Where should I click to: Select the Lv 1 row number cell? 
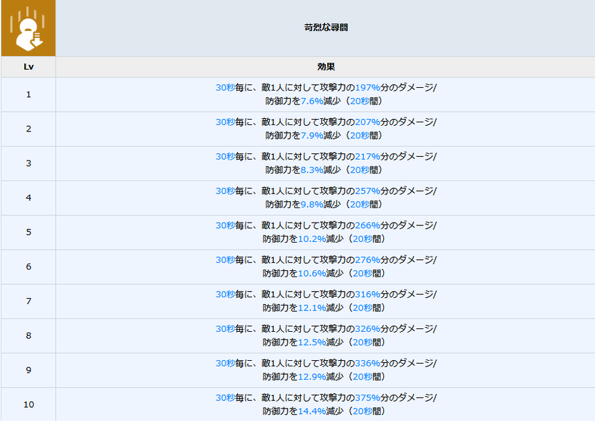pyautogui.click(x=28, y=95)
